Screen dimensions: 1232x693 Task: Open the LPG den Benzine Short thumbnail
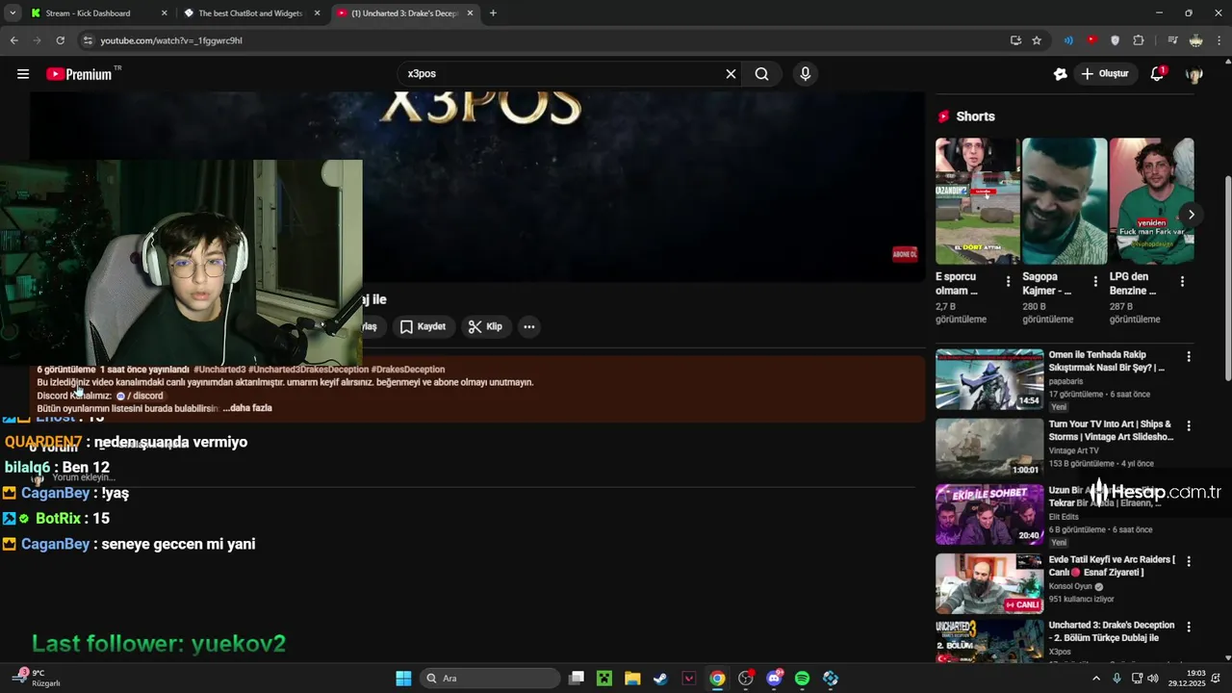pyautogui.click(x=1151, y=201)
